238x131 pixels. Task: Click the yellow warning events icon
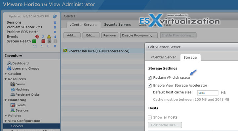pos(49,37)
